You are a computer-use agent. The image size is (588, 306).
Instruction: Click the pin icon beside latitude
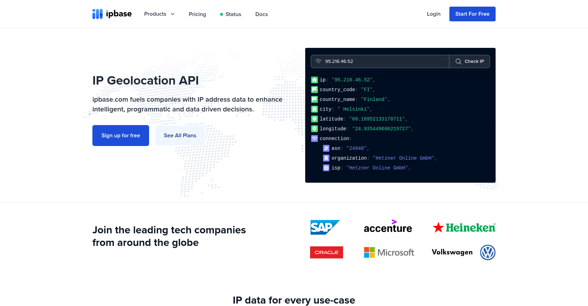coord(315,119)
